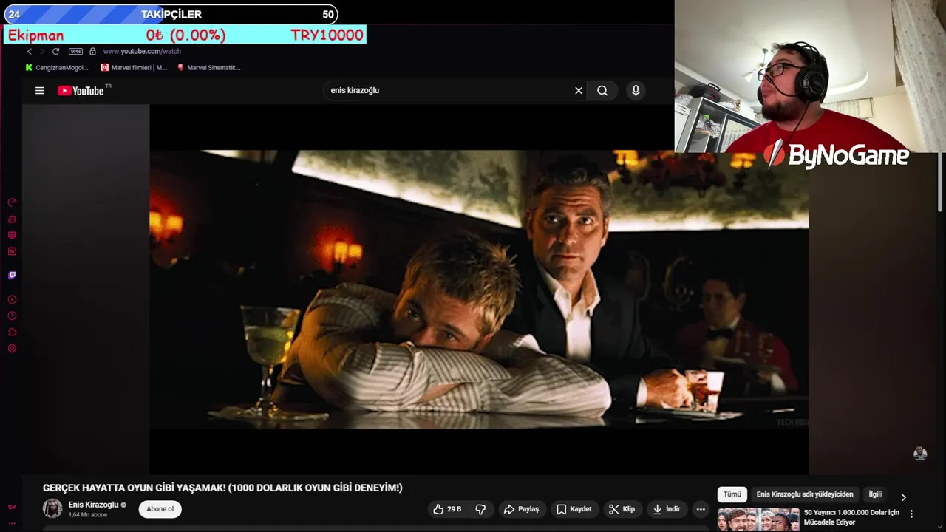
Task: Share the video using Paylaş
Action: pos(522,509)
